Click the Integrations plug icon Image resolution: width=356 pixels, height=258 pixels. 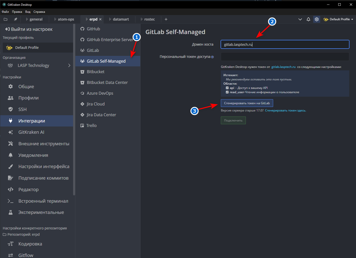click(11, 121)
